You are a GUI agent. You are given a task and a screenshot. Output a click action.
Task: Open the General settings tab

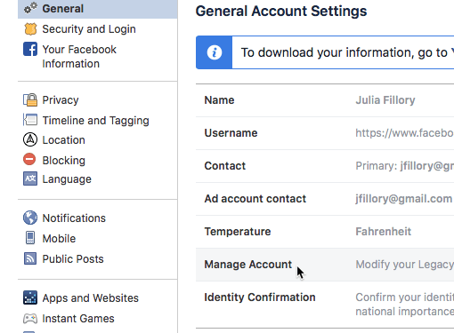[98, 9]
